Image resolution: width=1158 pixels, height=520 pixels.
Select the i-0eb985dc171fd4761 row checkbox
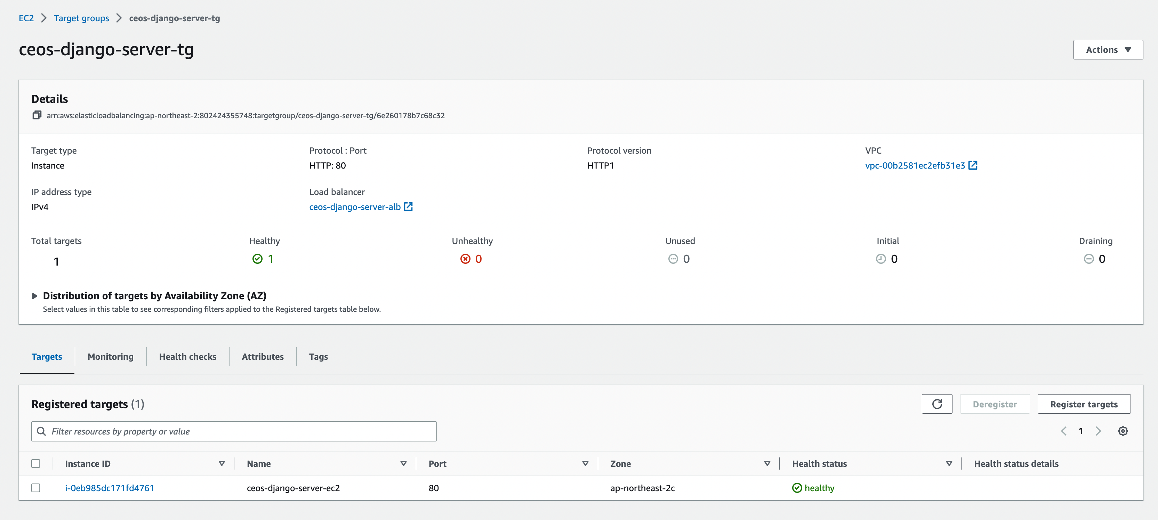coord(35,488)
